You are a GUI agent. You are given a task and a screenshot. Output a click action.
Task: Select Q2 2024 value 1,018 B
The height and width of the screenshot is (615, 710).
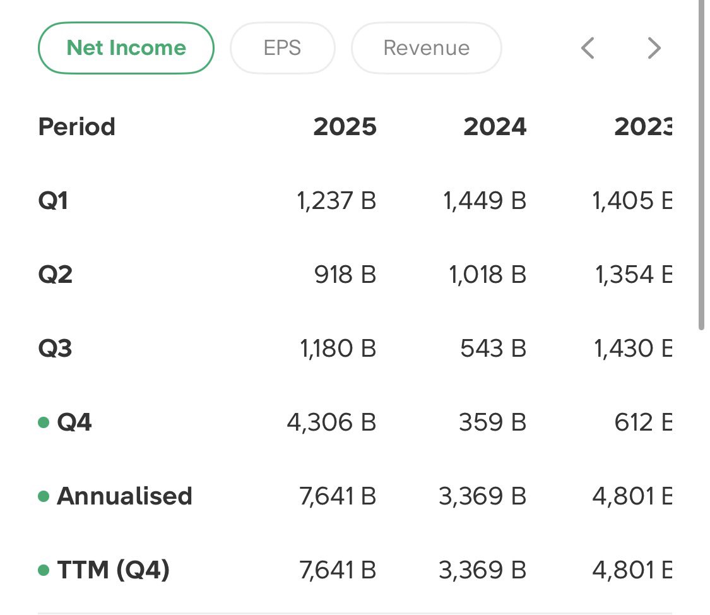pos(488,275)
